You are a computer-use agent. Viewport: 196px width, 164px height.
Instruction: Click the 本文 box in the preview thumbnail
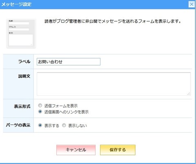(21, 40)
